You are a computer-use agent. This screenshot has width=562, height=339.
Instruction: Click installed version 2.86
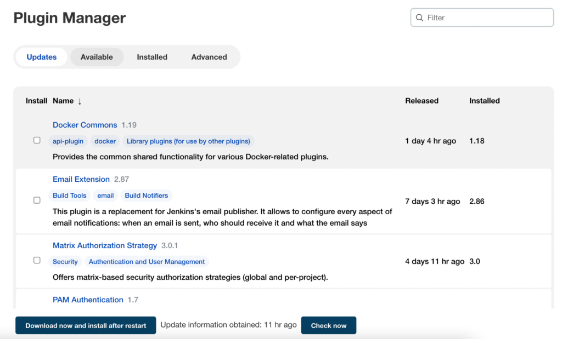pyautogui.click(x=477, y=202)
